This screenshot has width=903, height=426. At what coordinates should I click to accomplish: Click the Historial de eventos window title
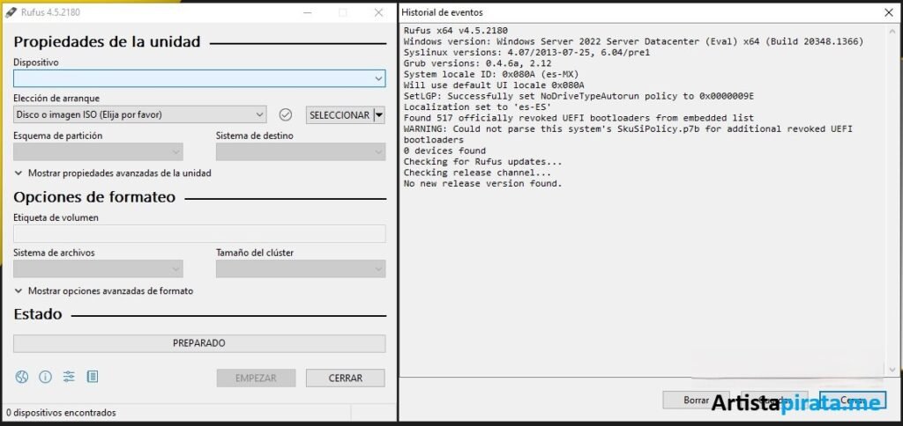coord(443,12)
